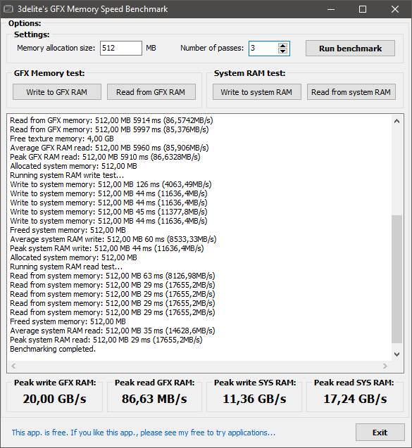Image resolution: width=412 pixels, height=448 pixels.
Task: Start the Read from GFX RAM test
Action: click(x=151, y=92)
